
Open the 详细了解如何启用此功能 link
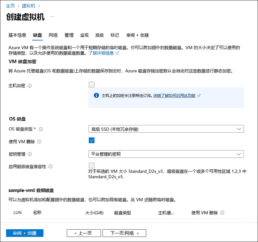pyautogui.click(x=175, y=96)
